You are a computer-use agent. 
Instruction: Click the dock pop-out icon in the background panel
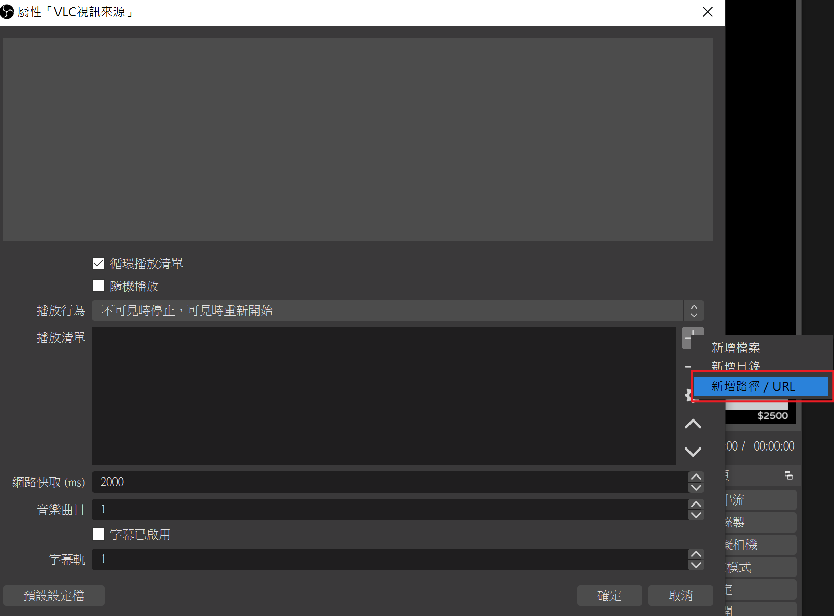788,475
